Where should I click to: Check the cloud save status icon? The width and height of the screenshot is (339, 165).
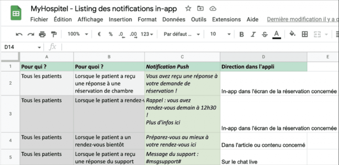tap(213, 9)
